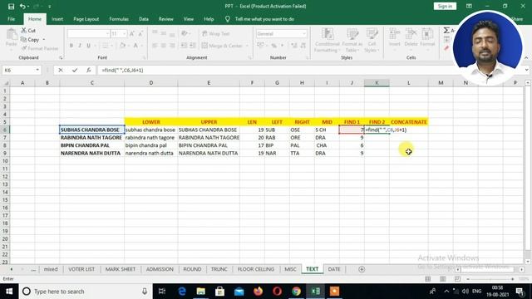532x299 pixels.
Task: Toggle Italic formatting
Action: (80, 46)
